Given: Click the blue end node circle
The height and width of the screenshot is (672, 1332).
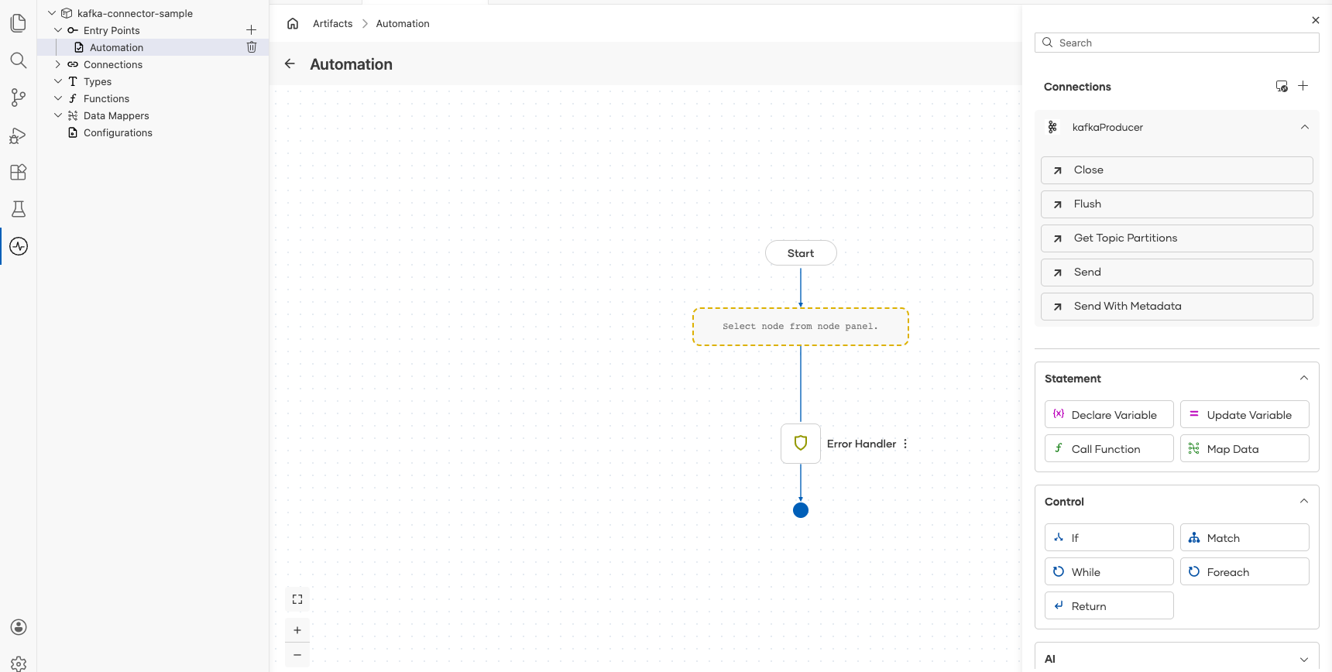Looking at the screenshot, I should coord(801,510).
